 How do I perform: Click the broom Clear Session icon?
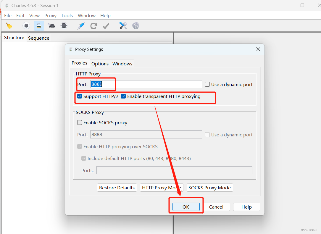[9, 26]
